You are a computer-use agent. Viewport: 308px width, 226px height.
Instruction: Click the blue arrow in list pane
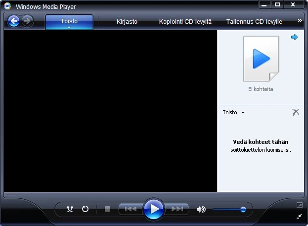pyautogui.click(x=294, y=37)
